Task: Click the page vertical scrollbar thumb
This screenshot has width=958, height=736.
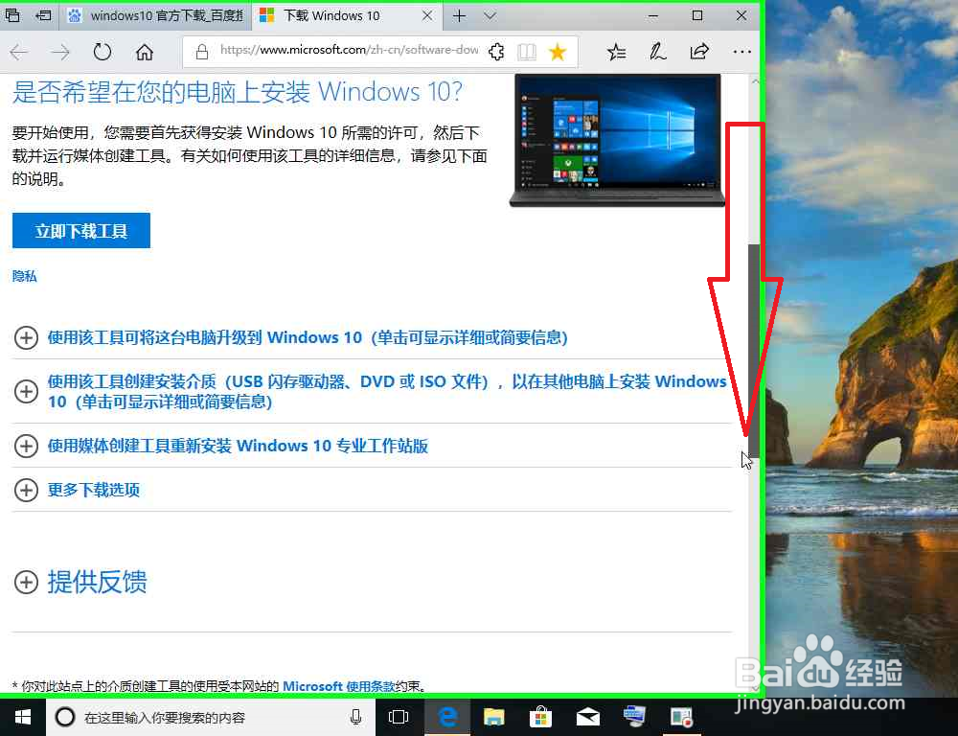Action: pos(755,351)
